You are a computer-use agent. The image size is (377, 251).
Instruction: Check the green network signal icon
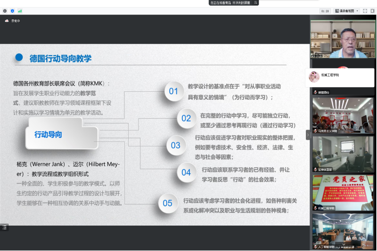20,10
